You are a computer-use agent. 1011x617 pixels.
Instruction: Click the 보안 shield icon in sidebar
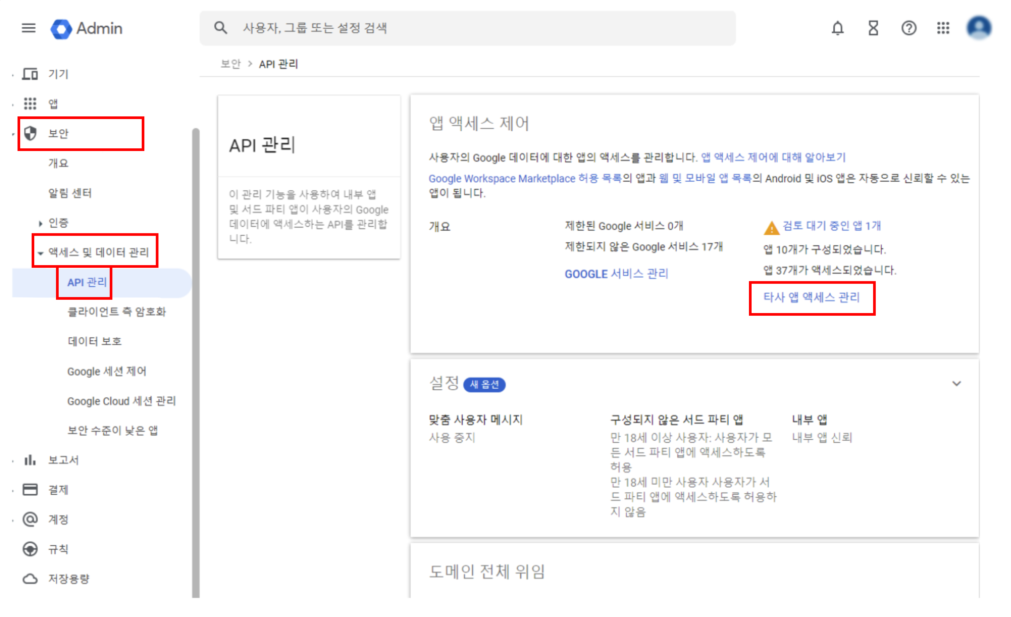point(30,133)
